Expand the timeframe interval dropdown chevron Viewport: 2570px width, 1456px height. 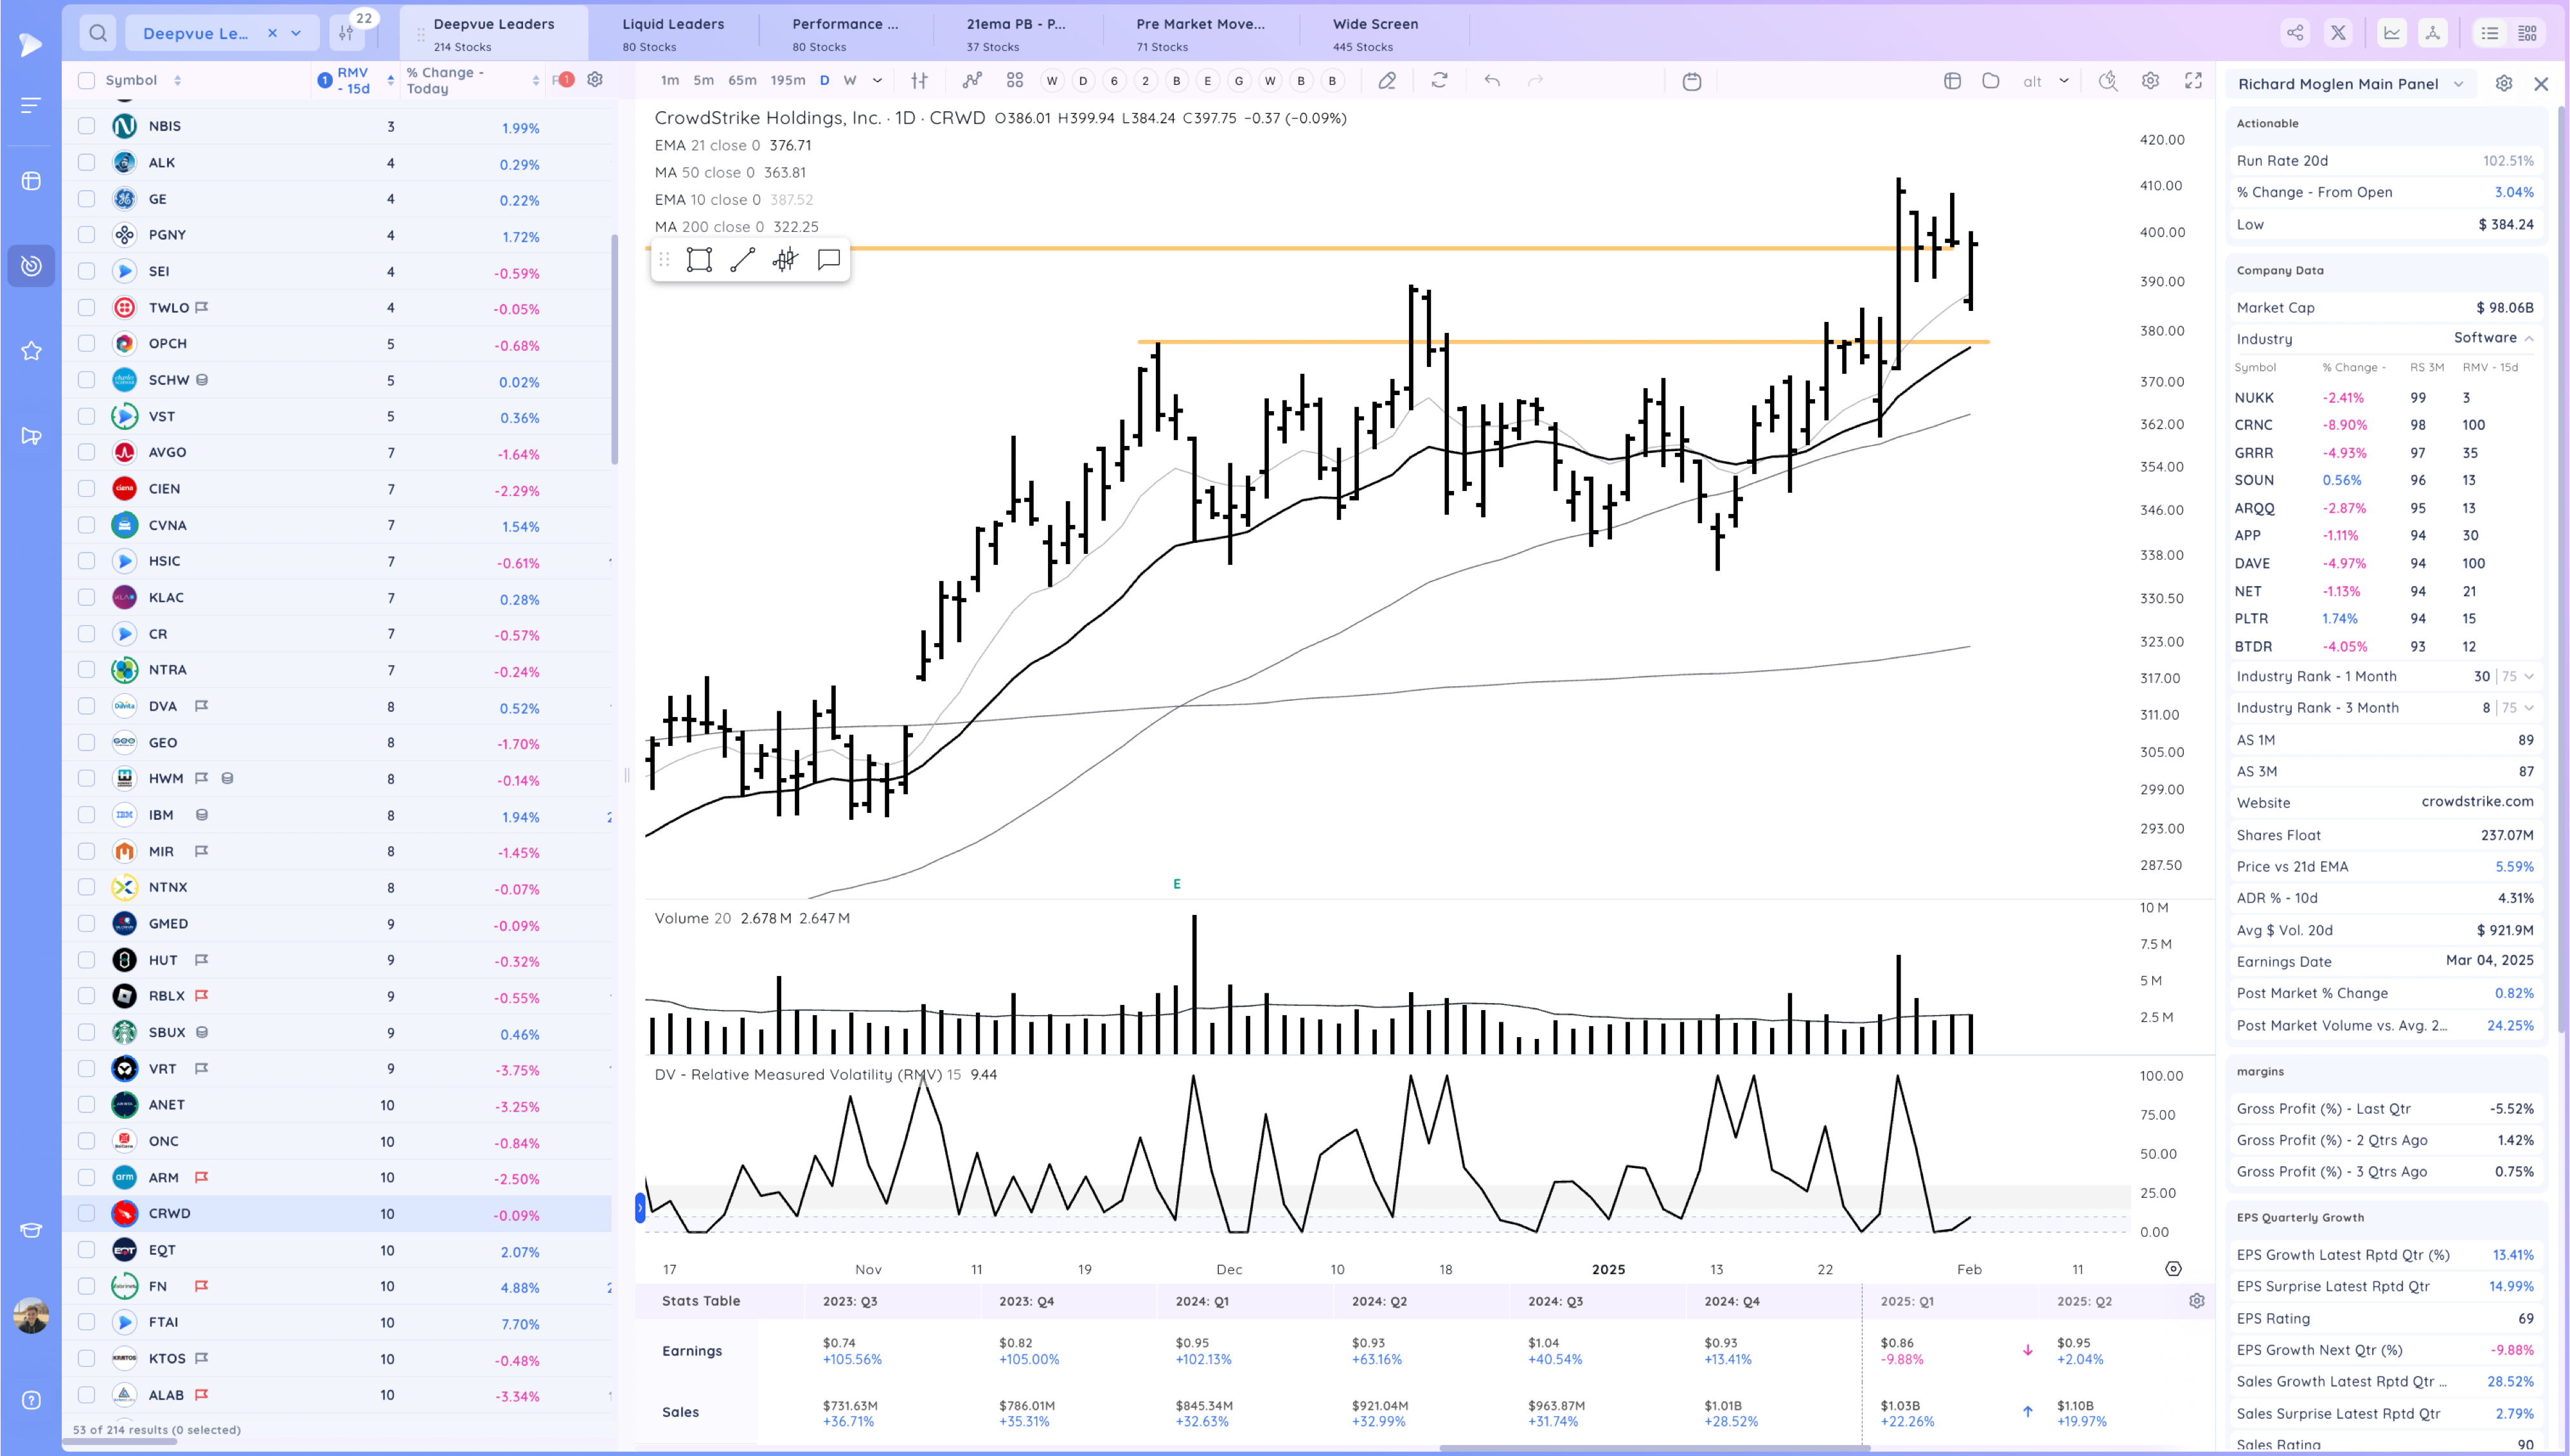tap(876, 81)
